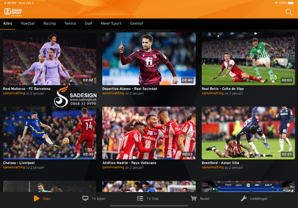Tap the Bestel shopping cart icon
The image size is (298, 208).
click(x=194, y=198)
